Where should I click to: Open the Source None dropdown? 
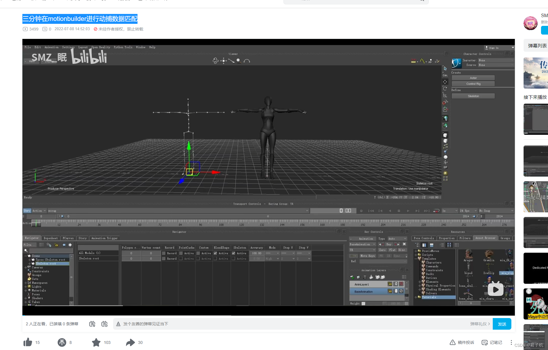click(x=496, y=65)
